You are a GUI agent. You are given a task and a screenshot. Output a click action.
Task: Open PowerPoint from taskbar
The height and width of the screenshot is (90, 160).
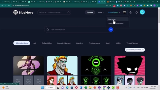pyautogui.click(x=95, y=87)
